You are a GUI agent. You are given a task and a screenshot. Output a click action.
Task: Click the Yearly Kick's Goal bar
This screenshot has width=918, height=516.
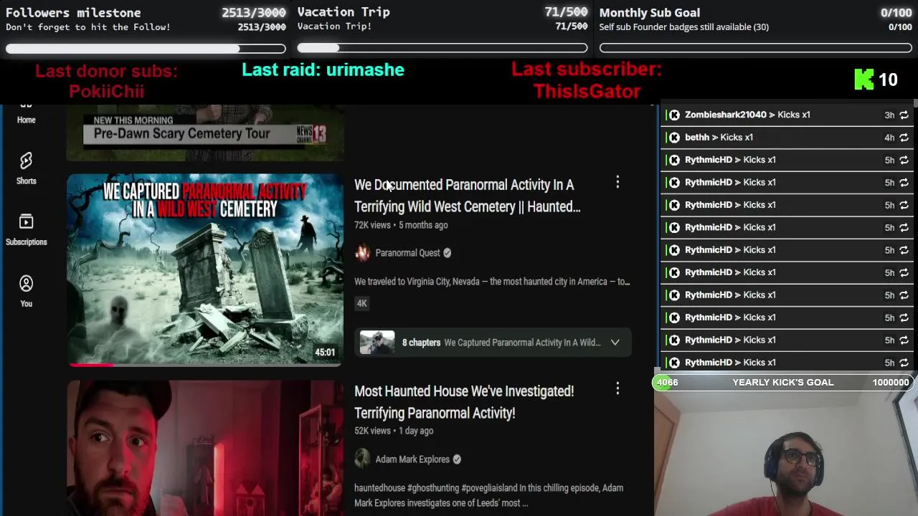pyautogui.click(x=783, y=383)
